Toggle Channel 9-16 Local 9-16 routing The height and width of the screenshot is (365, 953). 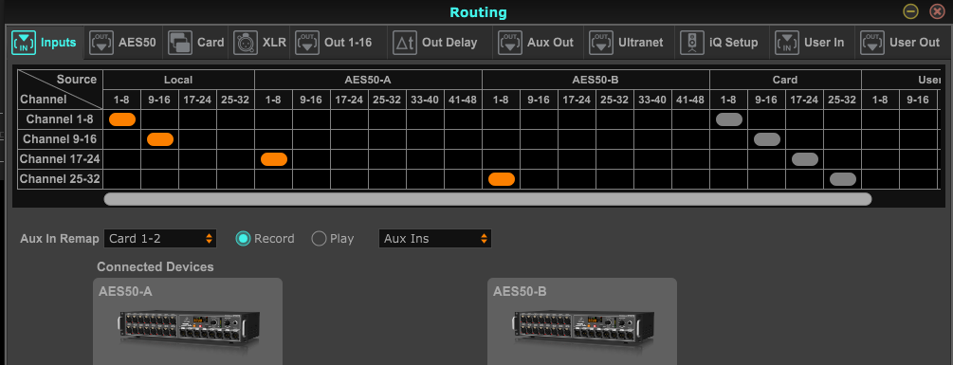point(160,139)
